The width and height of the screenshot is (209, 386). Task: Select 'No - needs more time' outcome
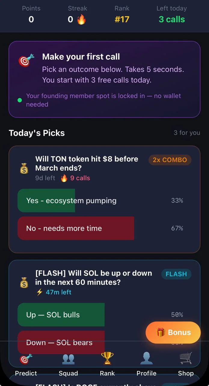(x=104, y=228)
